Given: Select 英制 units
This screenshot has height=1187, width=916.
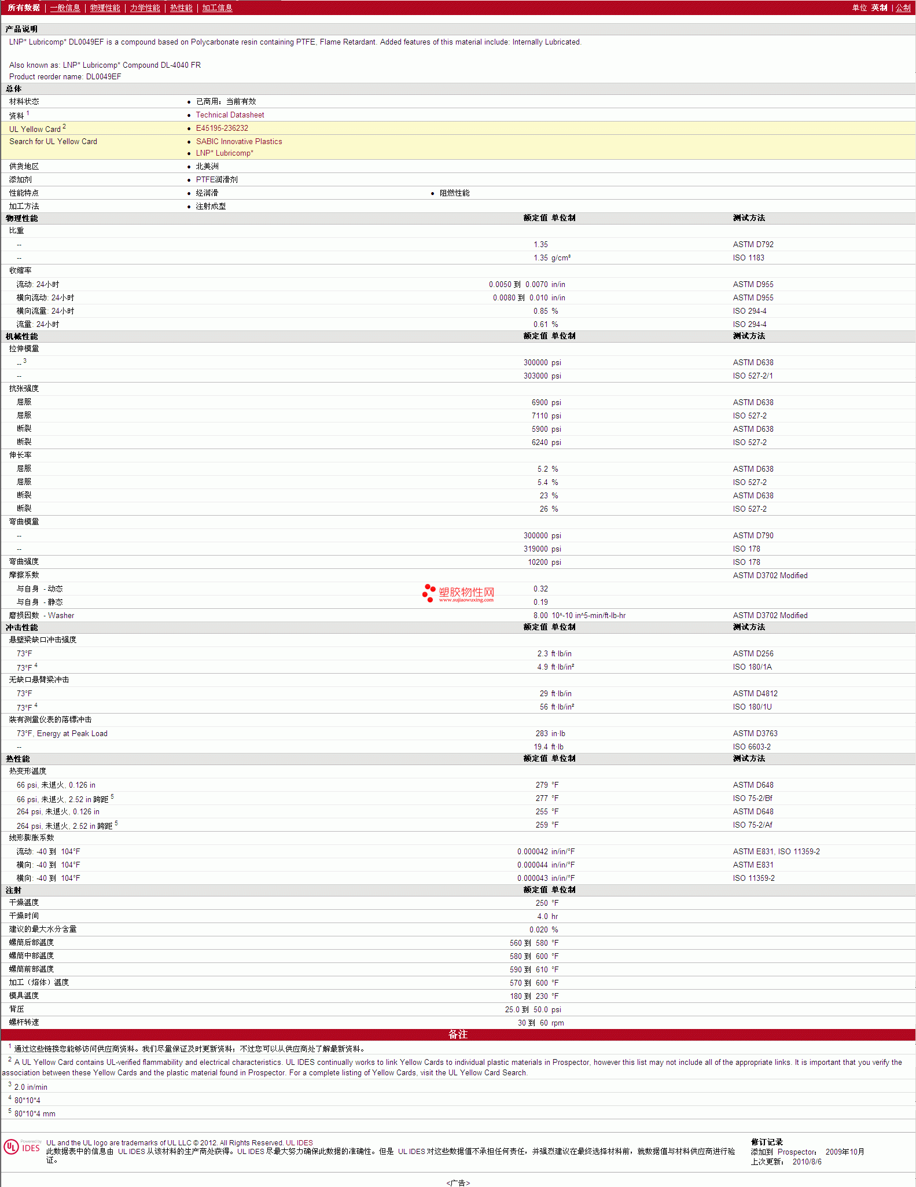Looking at the screenshot, I should [x=880, y=8].
